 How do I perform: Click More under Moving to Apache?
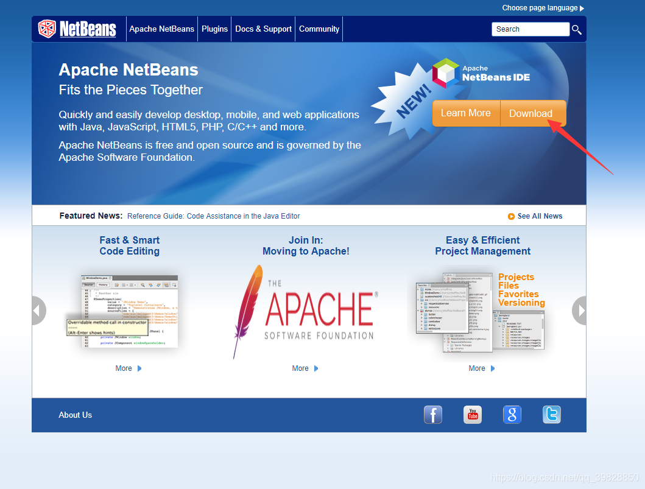click(300, 368)
